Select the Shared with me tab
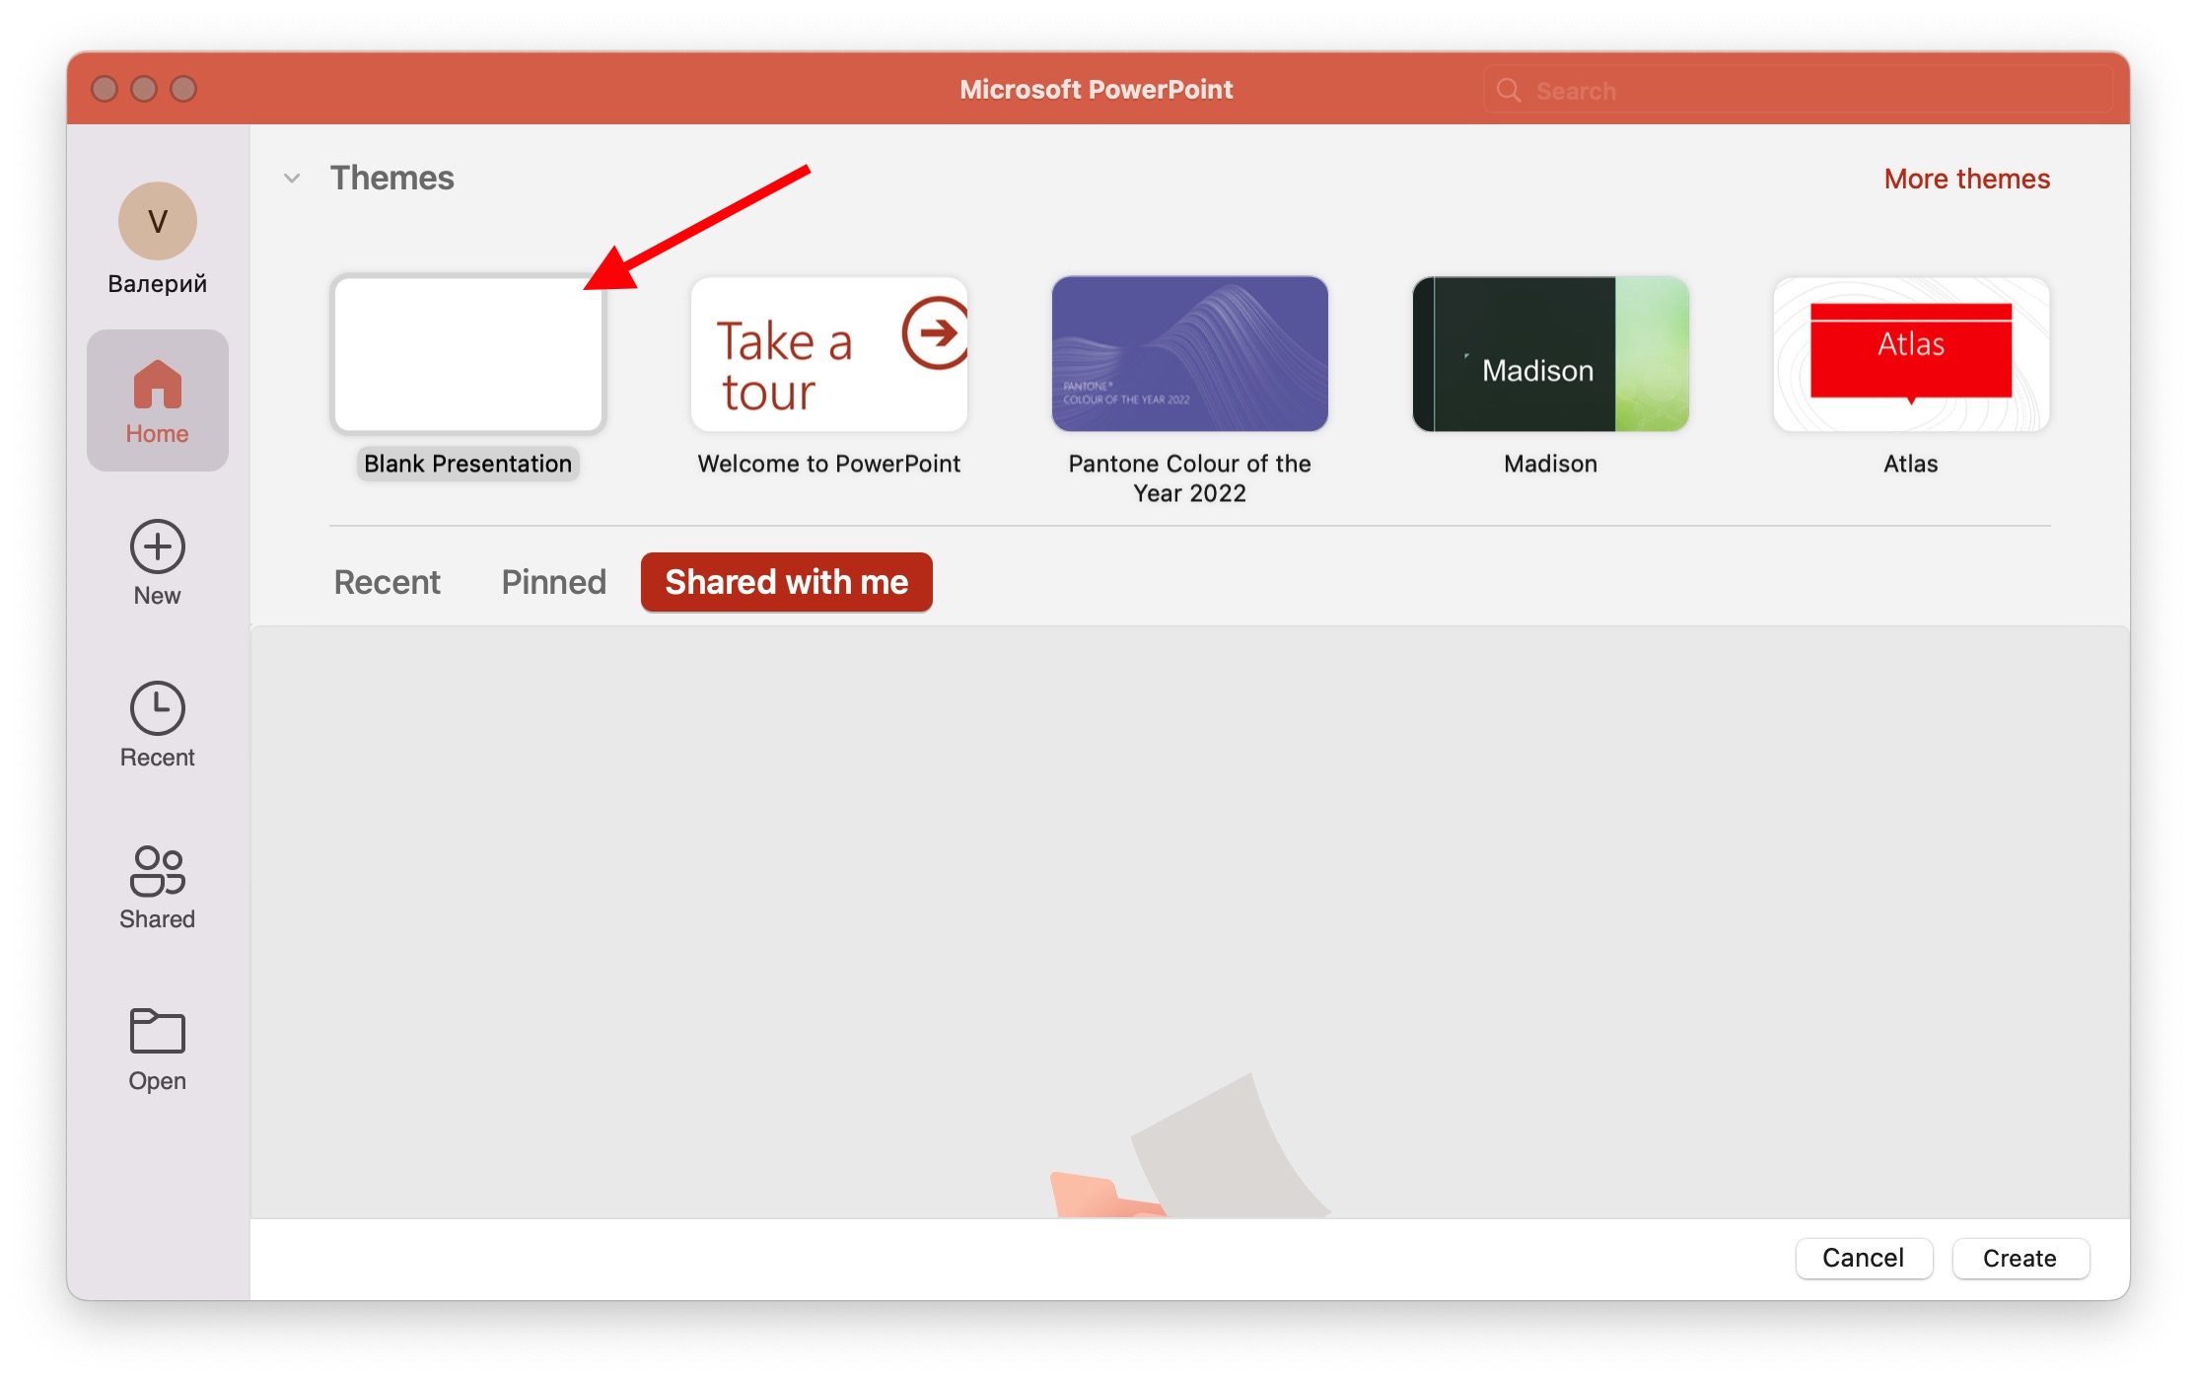 tap(787, 582)
